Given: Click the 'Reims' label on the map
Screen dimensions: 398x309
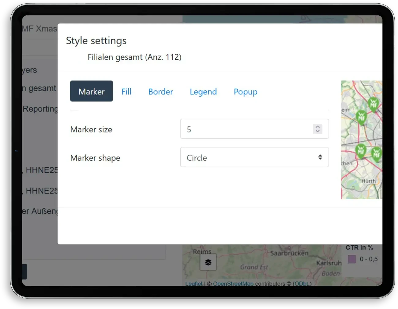Looking at the screenshot, I should tap(202, 252).
